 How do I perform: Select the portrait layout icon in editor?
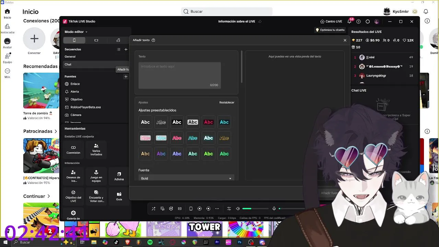click(x=74, y=40)
